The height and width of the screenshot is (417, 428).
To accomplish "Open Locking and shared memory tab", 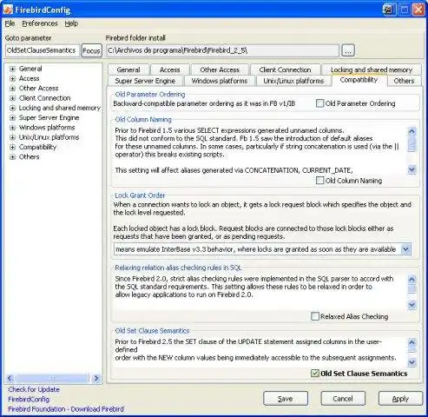I will (x=372, y=69).
